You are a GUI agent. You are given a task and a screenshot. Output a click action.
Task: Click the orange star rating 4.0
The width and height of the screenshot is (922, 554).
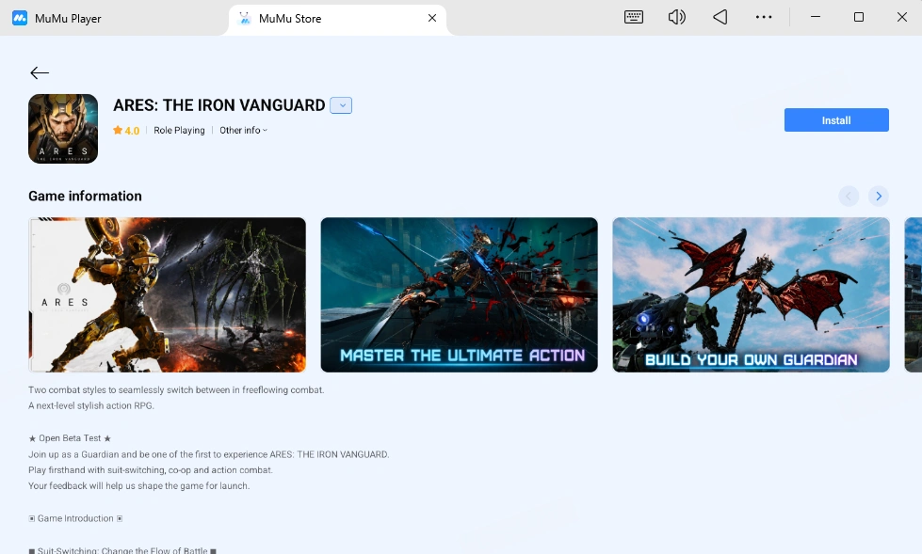click(x=126, y=131)
